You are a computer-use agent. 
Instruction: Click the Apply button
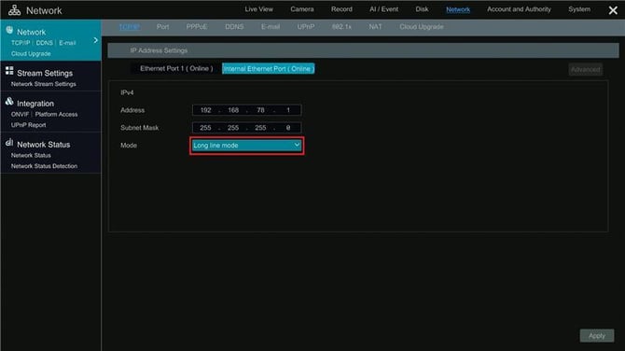tap(597, 336)
